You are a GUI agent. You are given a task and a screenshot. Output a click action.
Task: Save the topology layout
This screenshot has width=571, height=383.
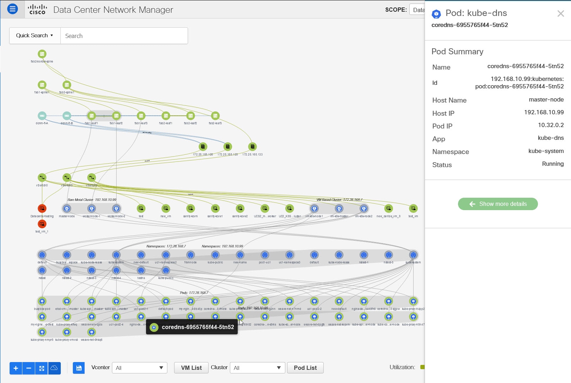[x=79, y=368]
